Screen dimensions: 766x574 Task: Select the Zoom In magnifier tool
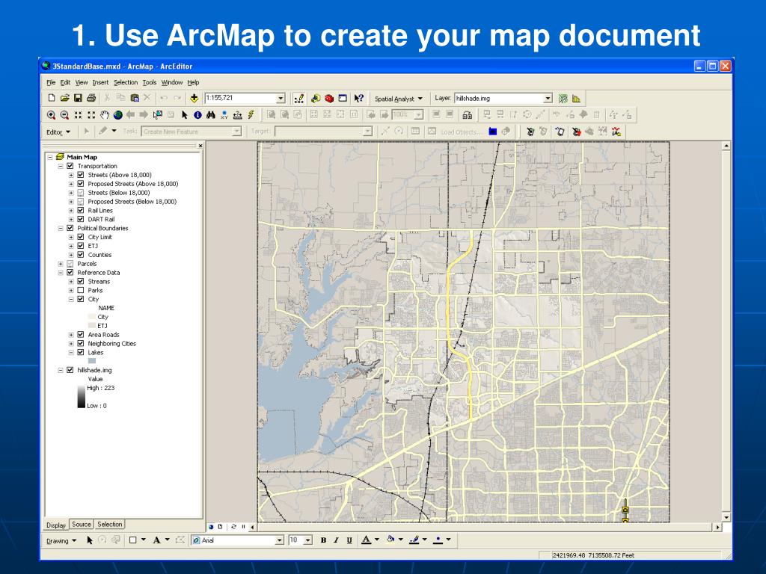(x=52, y=114)
